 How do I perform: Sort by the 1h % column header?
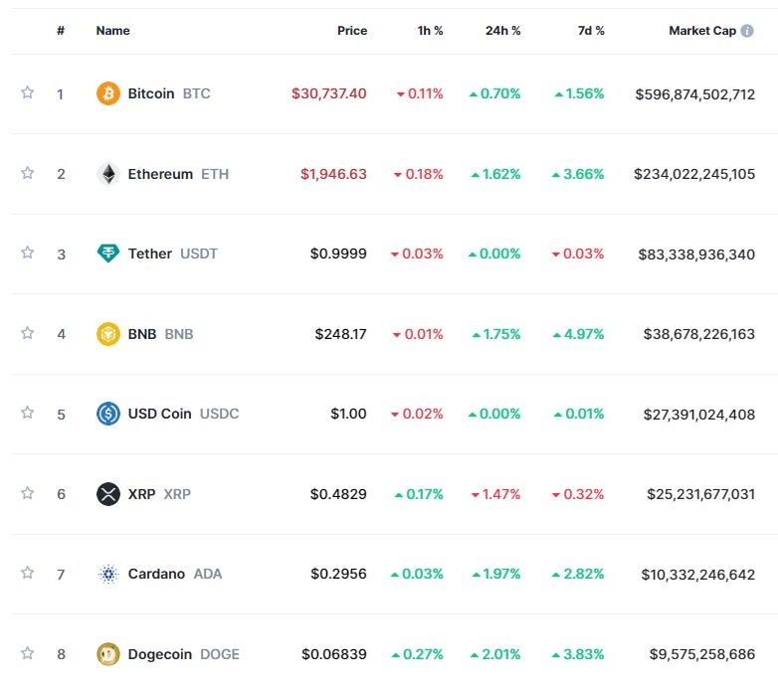coord(430,31)
